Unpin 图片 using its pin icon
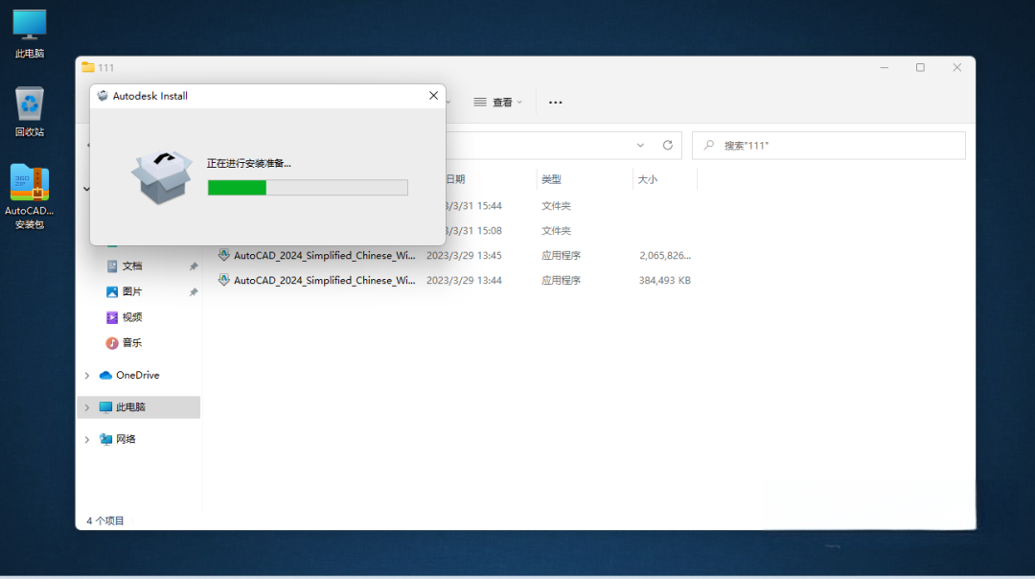Viewport: 1035px width, 579px height. (x=194, y=291)
